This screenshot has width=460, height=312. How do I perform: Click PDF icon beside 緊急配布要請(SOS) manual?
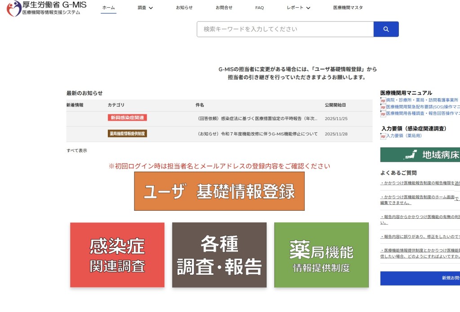coord(383,107)
